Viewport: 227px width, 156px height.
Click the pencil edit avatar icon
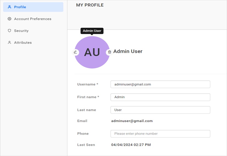pos(75,52)
